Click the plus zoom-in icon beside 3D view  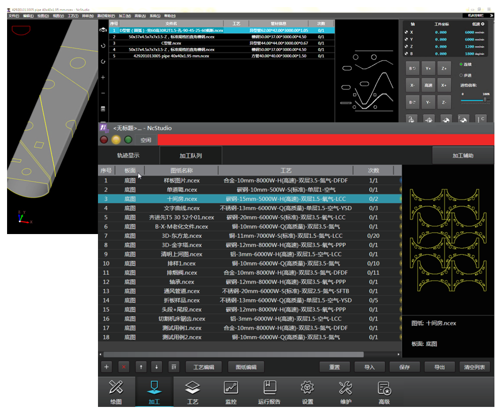point(103,77)
